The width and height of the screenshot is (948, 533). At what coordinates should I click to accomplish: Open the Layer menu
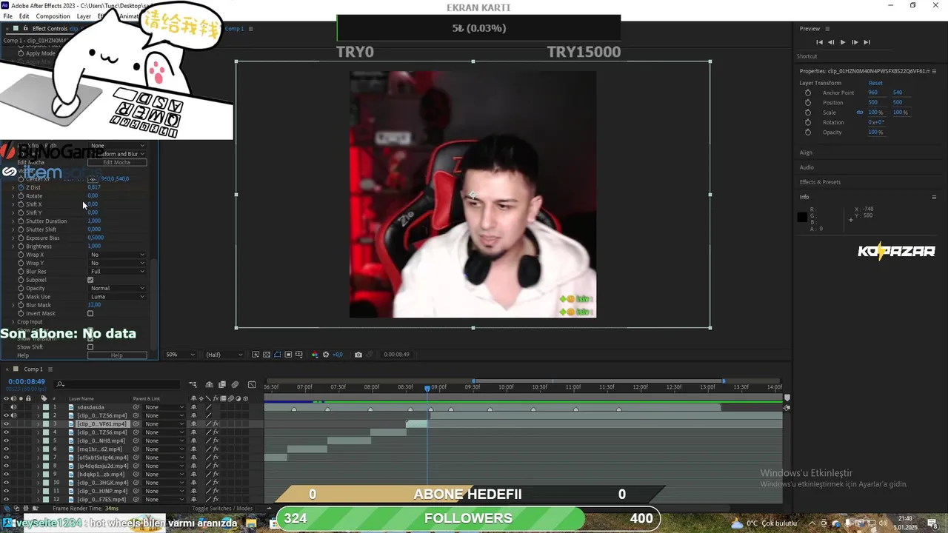coord(84,16)
